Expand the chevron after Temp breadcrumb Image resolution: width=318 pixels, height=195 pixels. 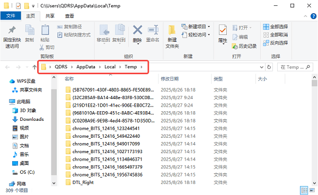(142, 67)
